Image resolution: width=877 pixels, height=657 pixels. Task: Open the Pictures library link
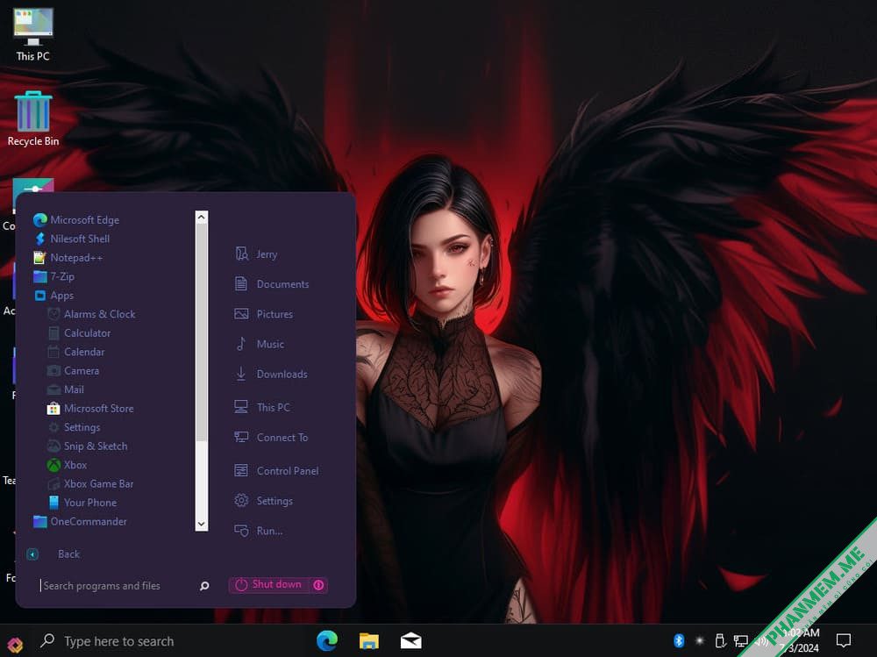point(263,314)
